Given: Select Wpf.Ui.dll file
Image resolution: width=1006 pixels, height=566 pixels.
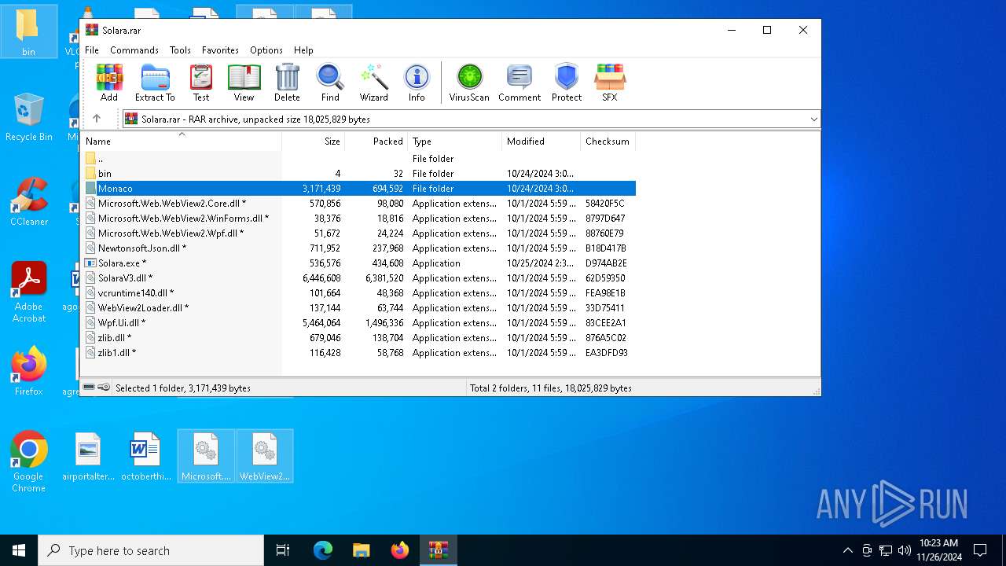Looking at the screenshot, I should tap(358, 323).
